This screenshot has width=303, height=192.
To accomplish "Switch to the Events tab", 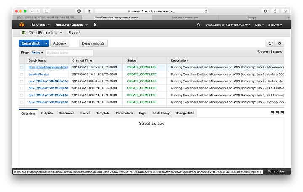I will click(85, 113).
